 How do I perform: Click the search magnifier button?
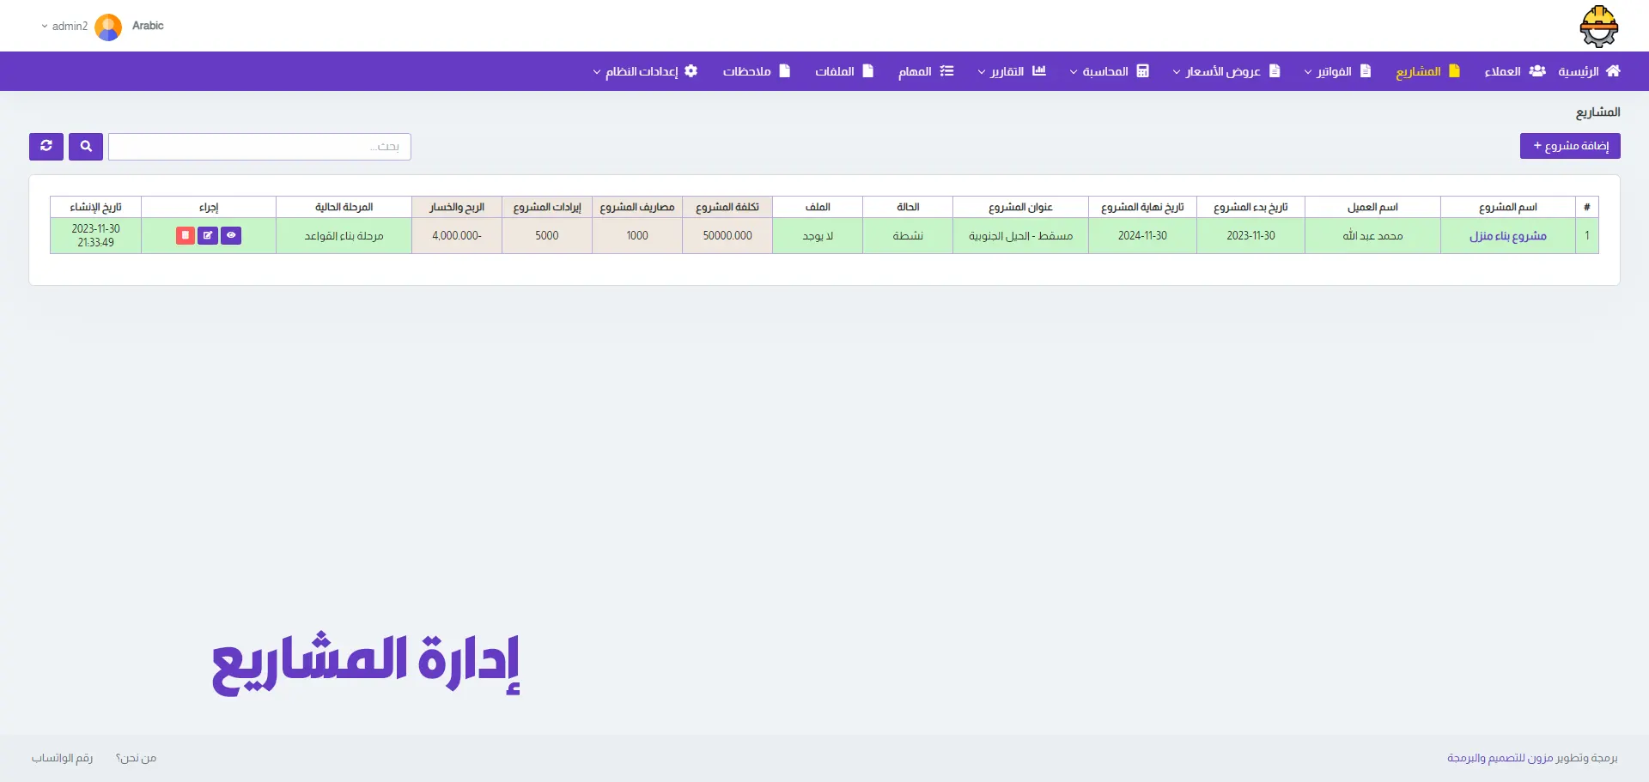(x=86, y=147)
